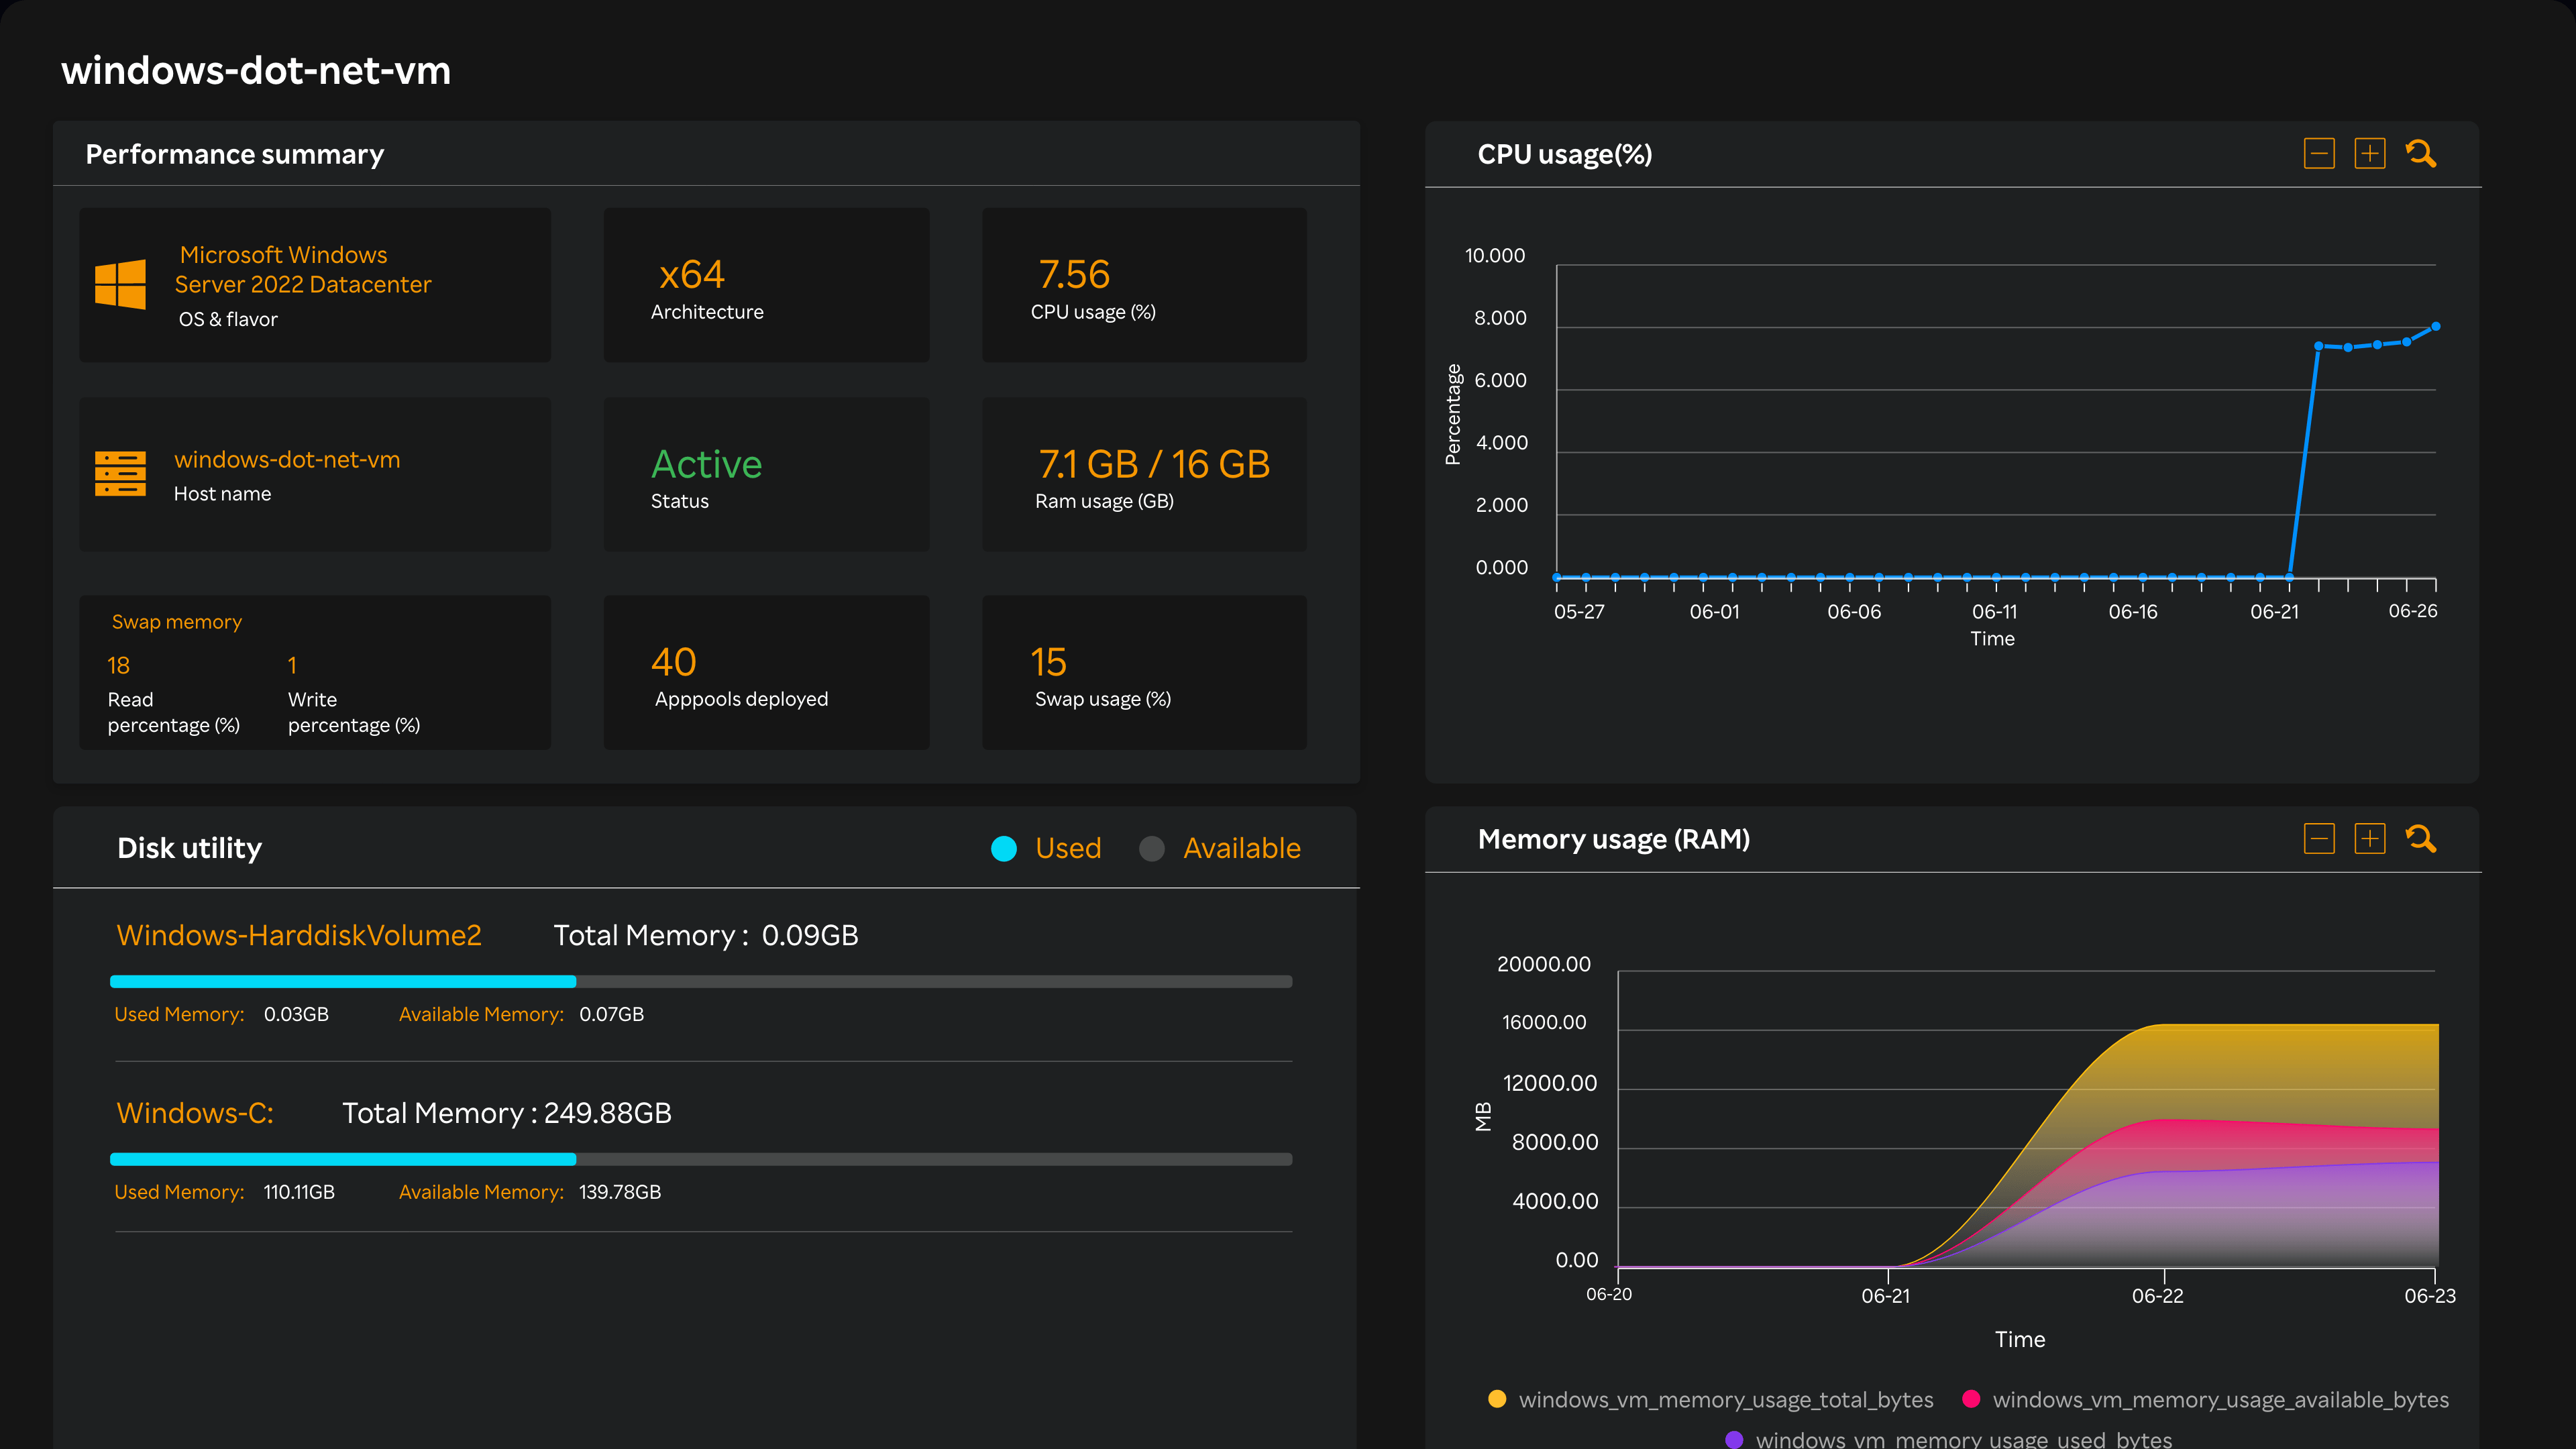
Task: Click the server rack host name icon
Action: coord(120,474)
